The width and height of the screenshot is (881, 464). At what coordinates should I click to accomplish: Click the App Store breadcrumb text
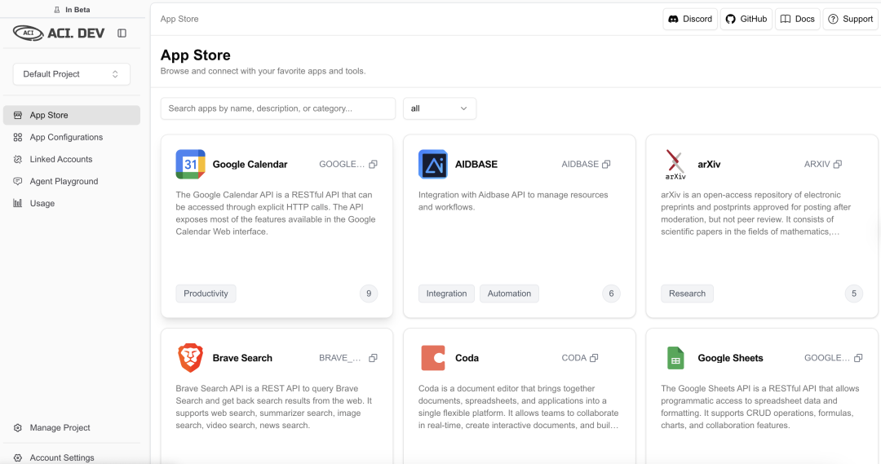[179, 19]
